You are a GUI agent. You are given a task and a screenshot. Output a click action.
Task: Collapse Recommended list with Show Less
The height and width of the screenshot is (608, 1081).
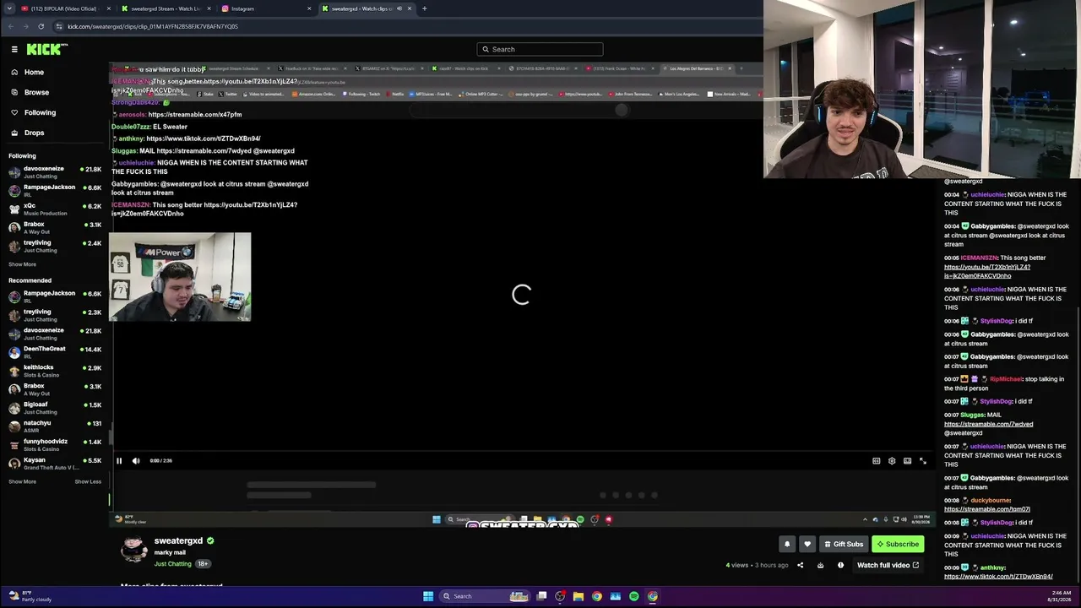click(88, 481)
